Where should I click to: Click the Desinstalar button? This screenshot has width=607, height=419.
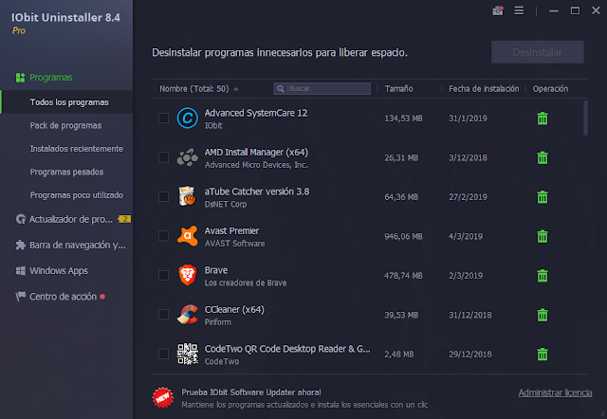coord(538,52)
